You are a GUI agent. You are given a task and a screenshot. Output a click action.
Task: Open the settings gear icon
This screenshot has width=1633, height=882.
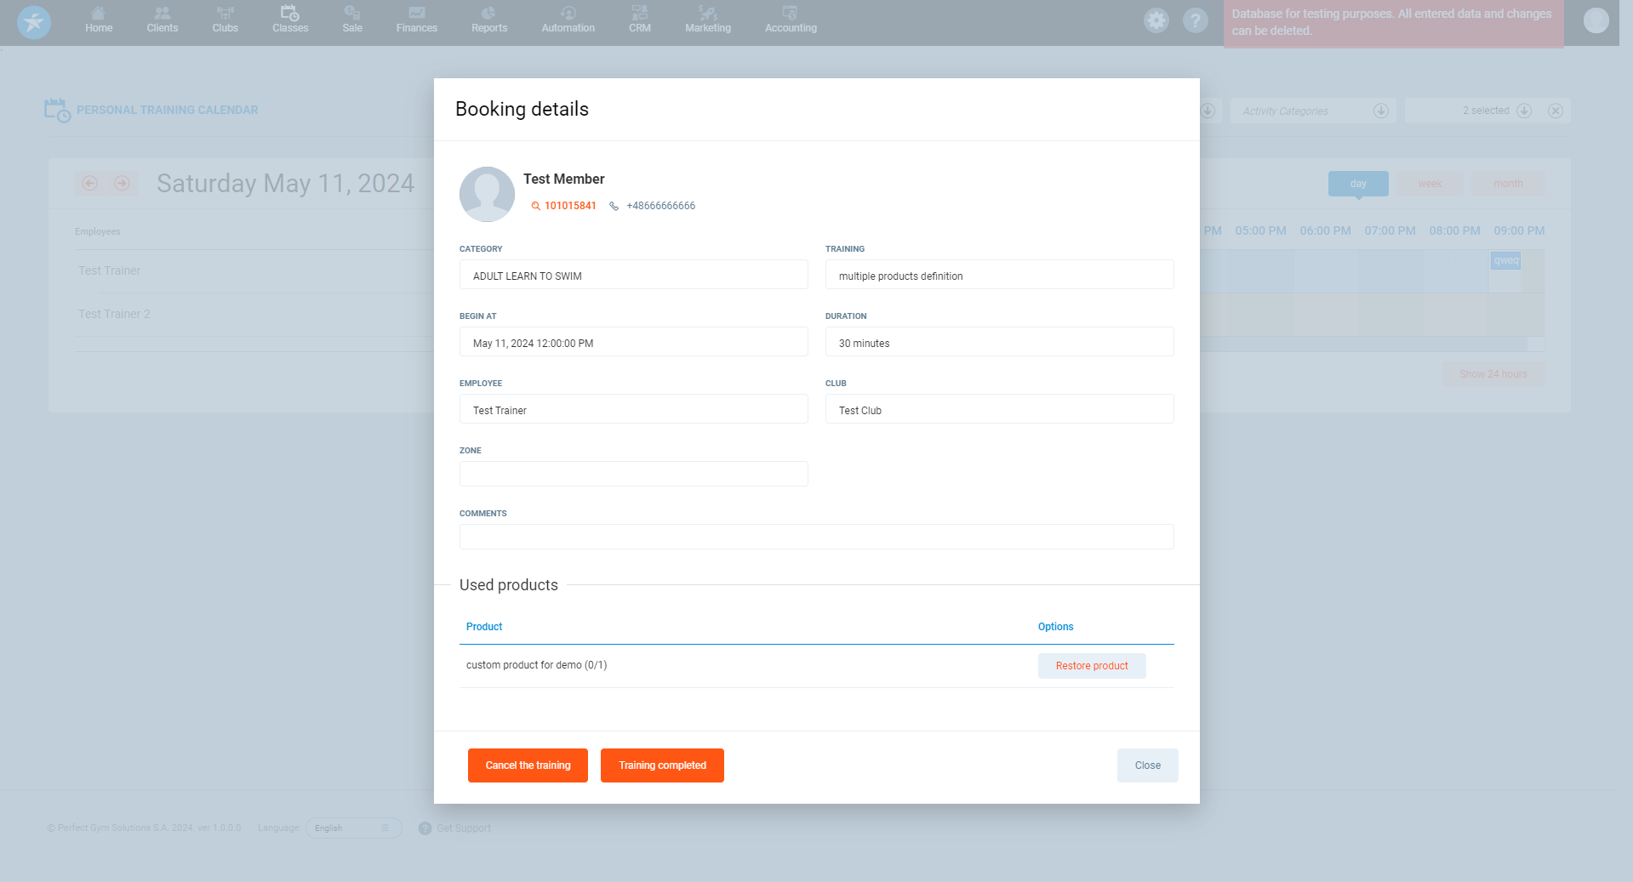(1156, 20)
